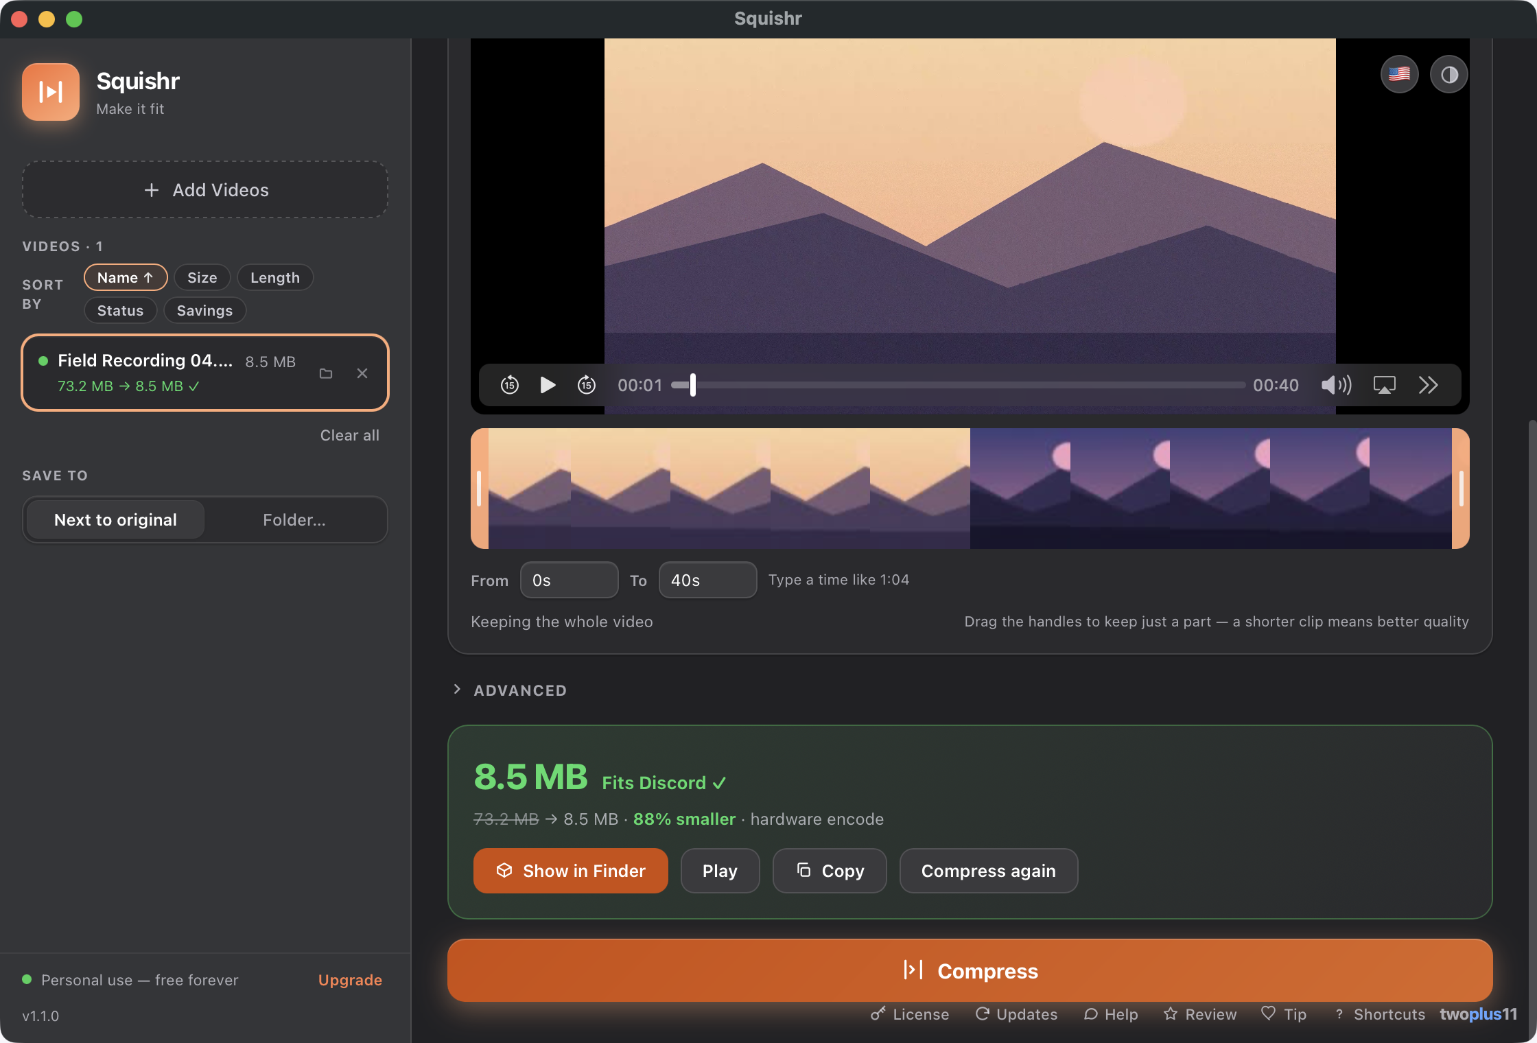Viewport: 1537px width, 1043px height.
Task: Click the playback progress scrubber
Action: click(x=958, y=385)
